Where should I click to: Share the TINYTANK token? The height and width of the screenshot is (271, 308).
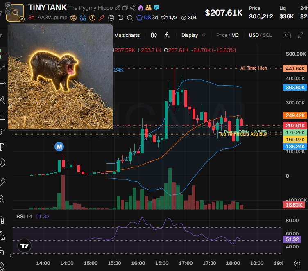133,8
